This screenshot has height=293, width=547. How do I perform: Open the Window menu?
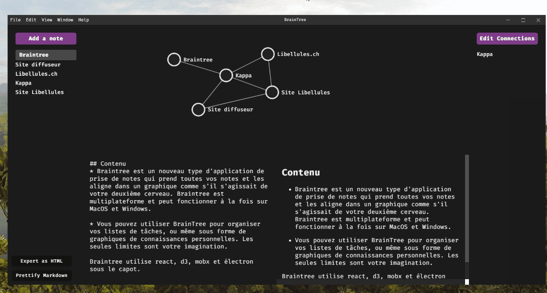65,20
